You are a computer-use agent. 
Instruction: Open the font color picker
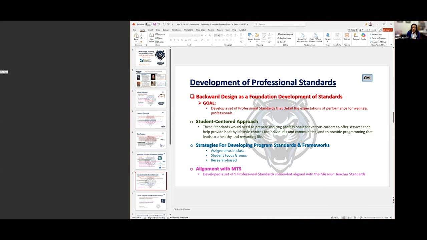(208, 40)
